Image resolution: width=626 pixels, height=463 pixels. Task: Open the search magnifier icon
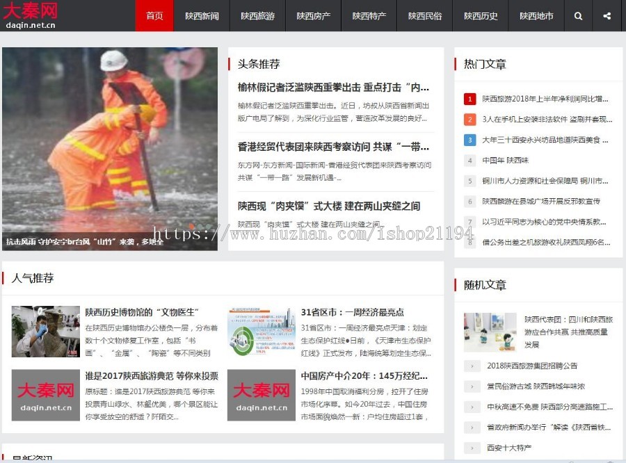(x=578, y=16)
